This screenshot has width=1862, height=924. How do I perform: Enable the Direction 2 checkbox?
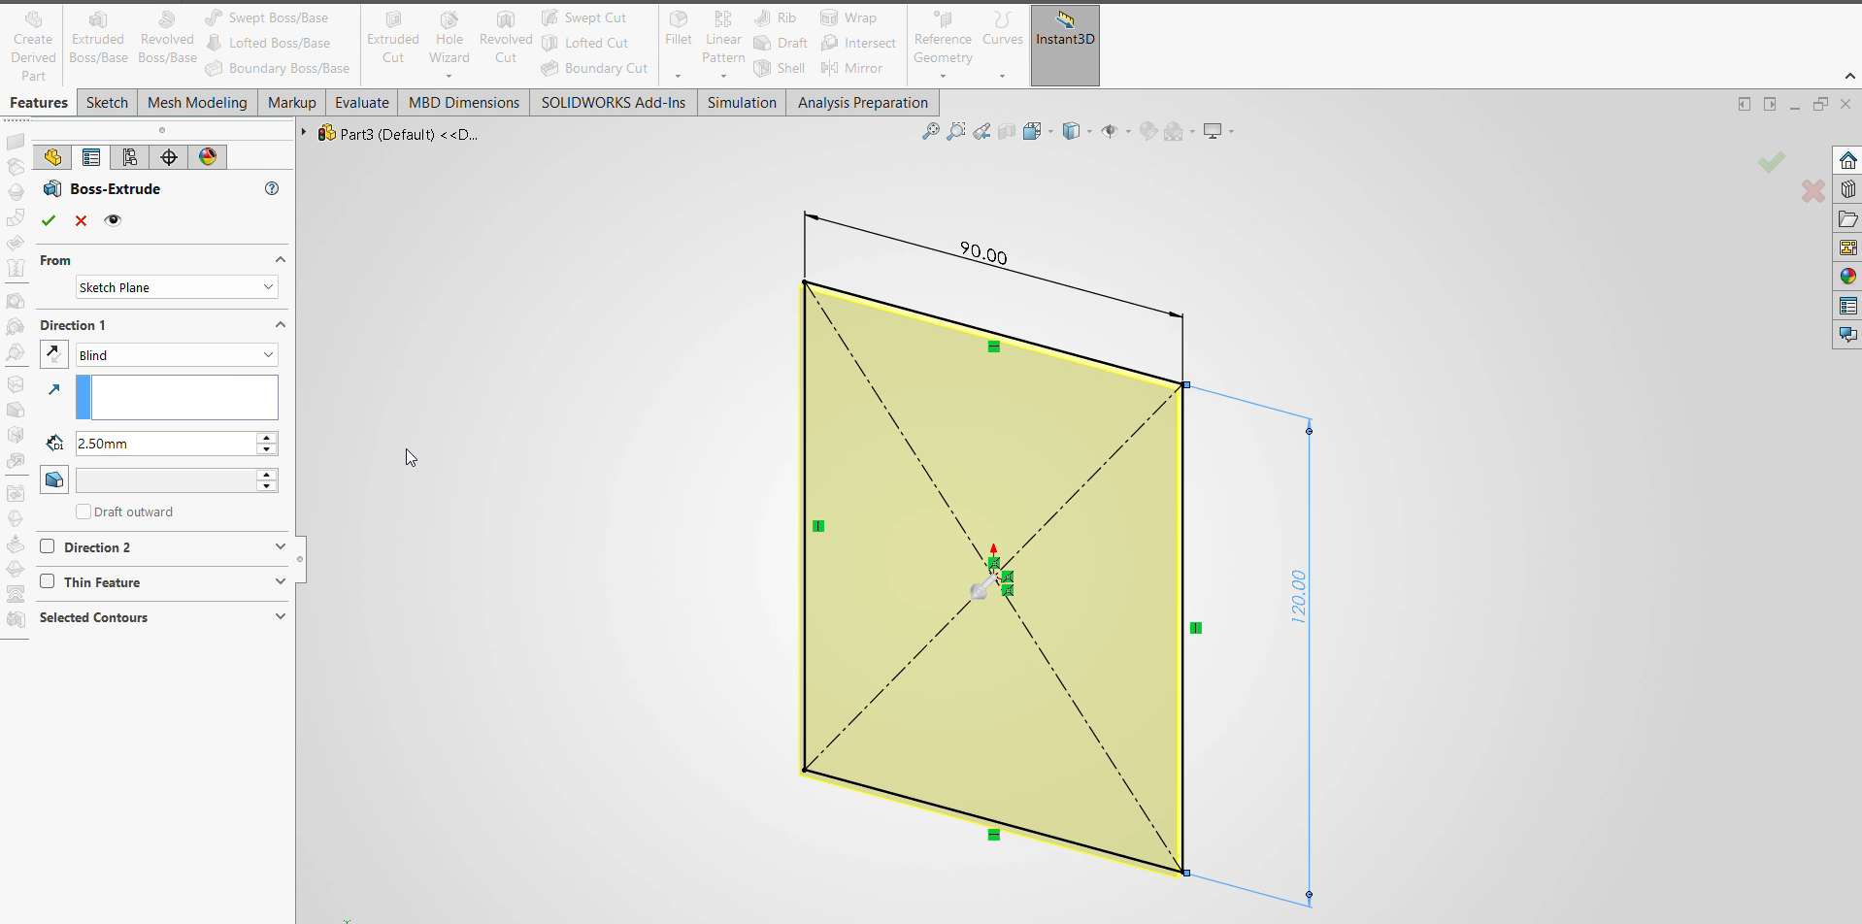[x=48, y=546]
